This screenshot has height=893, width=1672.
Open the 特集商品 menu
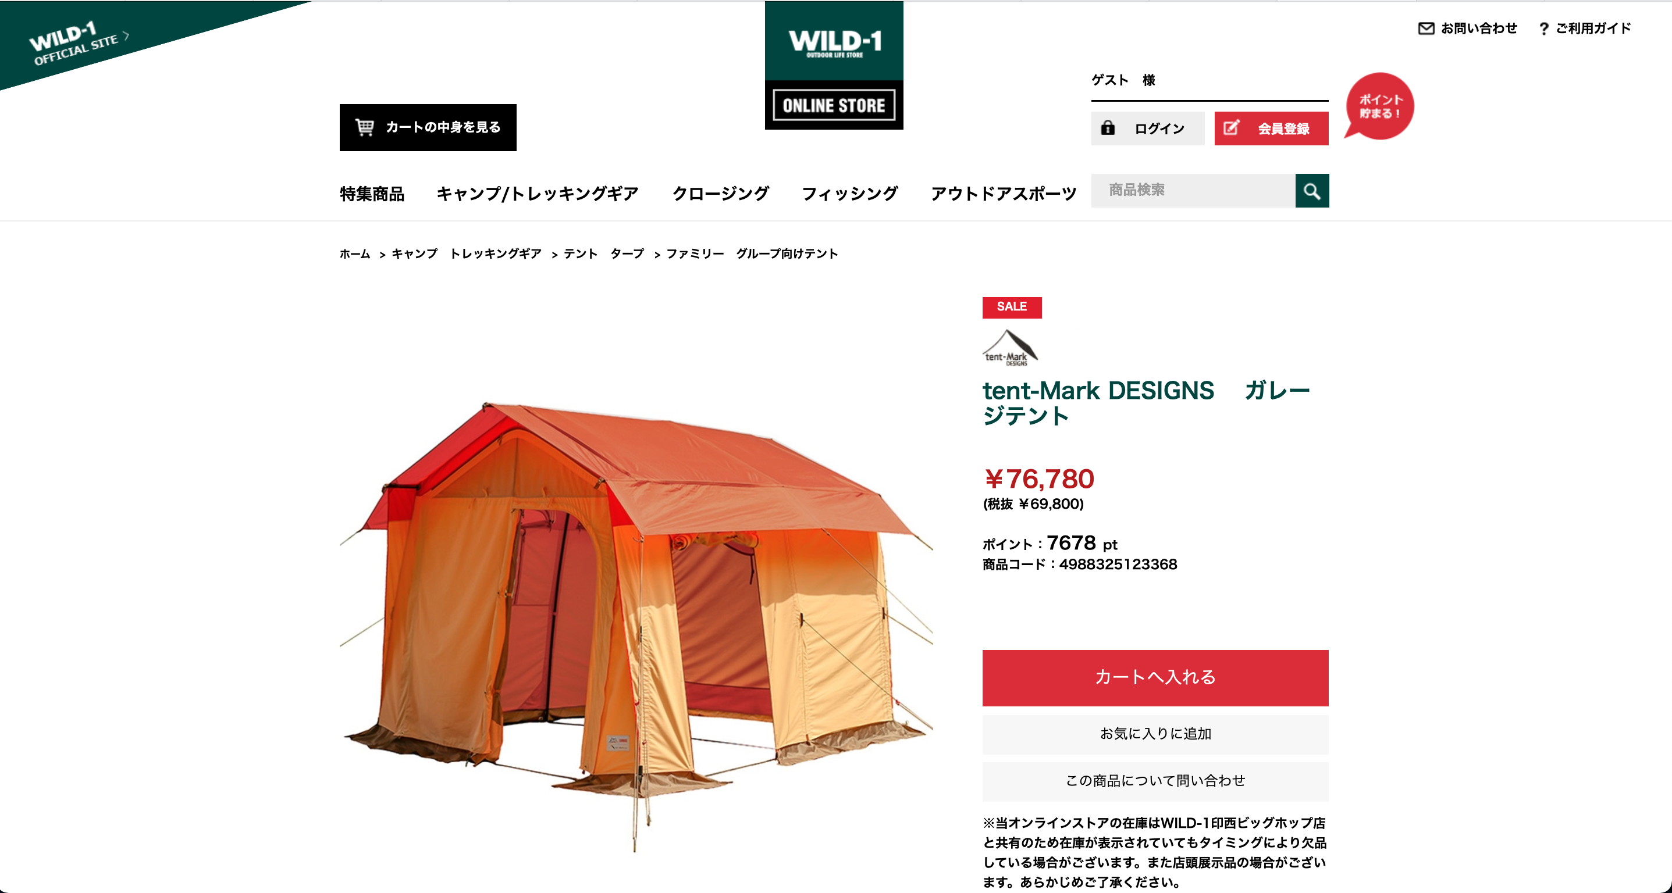coord(372,194)
